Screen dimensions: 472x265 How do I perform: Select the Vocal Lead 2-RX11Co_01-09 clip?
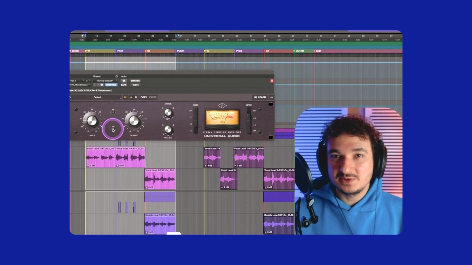tap(279, 179)
